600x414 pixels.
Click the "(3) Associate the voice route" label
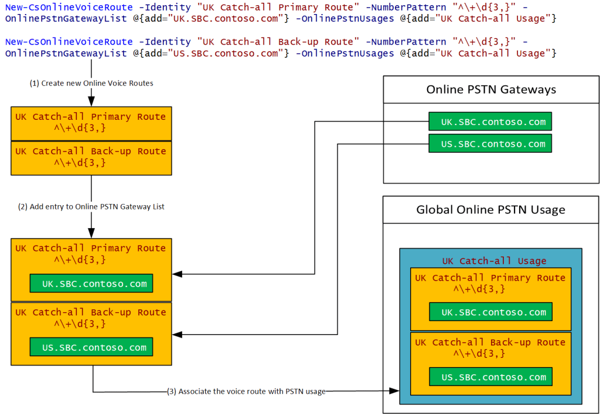click(246, 391)
